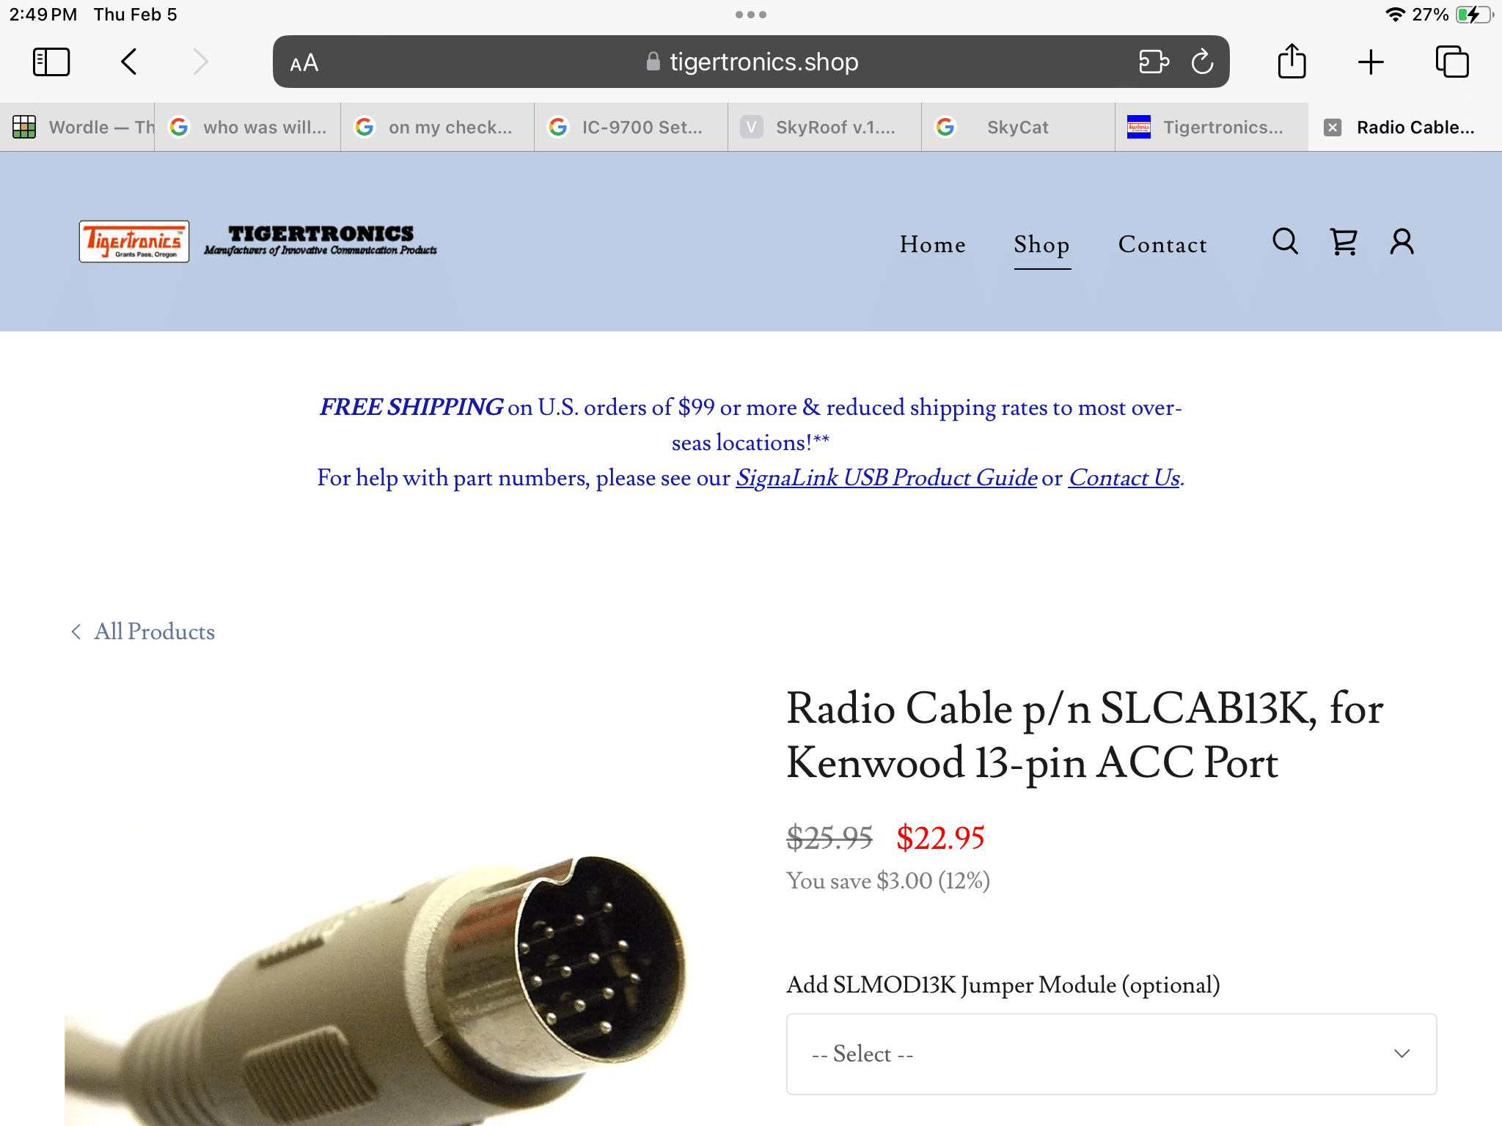Open the site search magnifier
This screenshot has width=1502, height=1126.
[x=1285, y=242]
